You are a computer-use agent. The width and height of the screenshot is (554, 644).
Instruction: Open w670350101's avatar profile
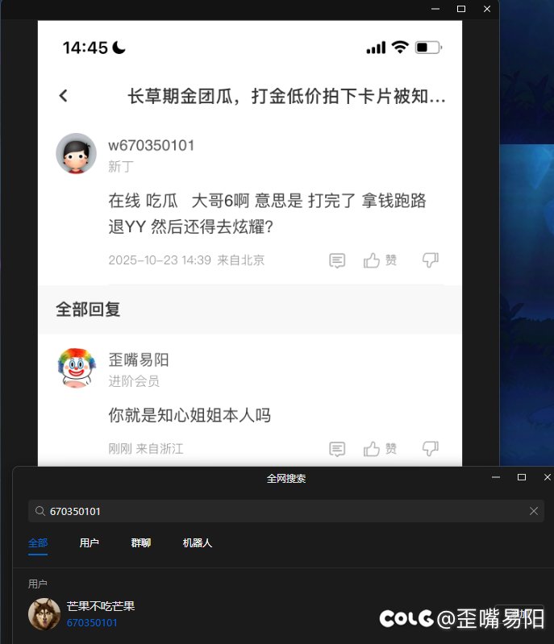point(76,153)
